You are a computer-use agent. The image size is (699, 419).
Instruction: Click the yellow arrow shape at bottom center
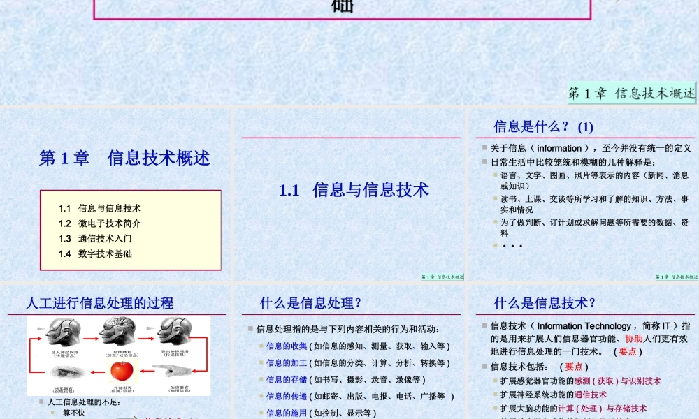[135, 416]
